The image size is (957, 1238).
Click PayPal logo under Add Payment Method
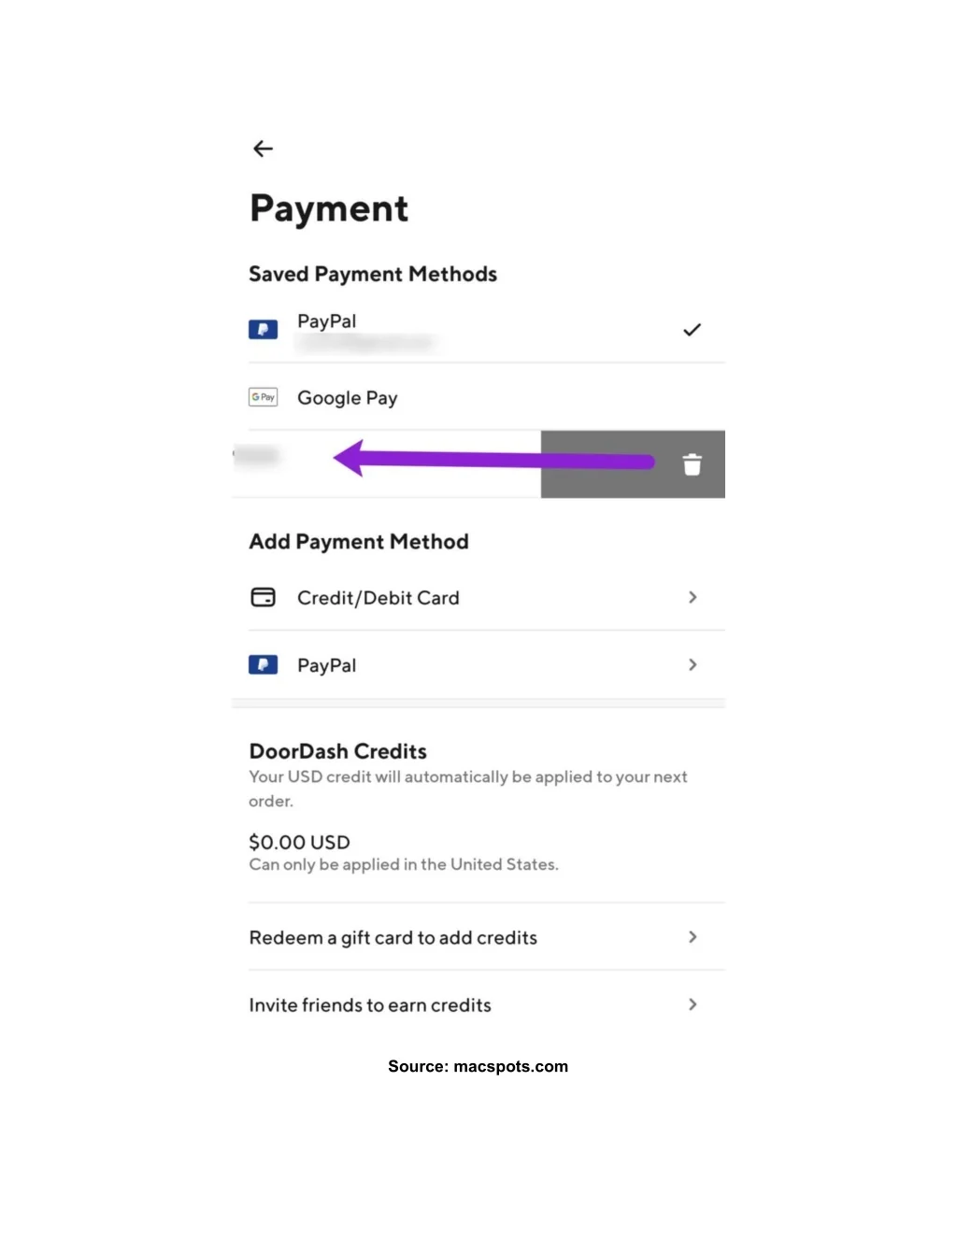263,665
